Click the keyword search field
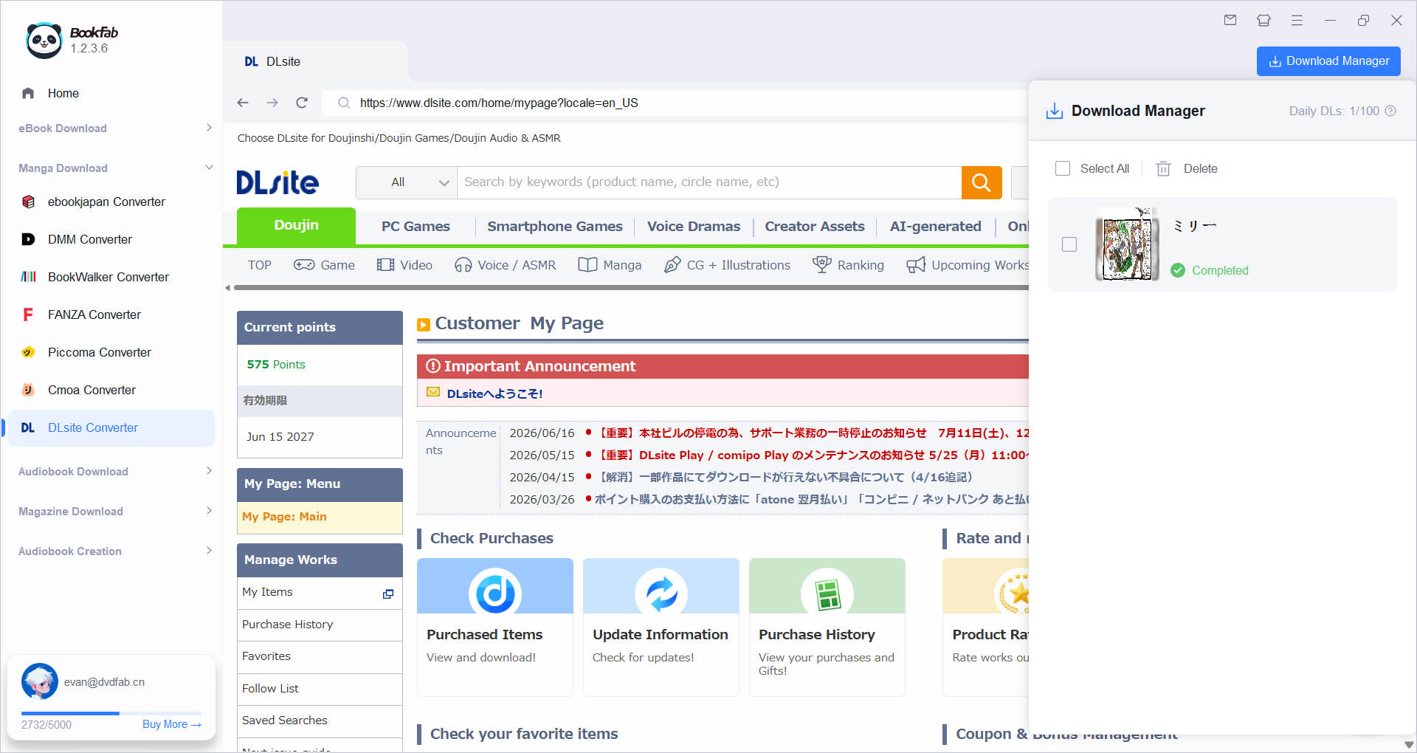 pos(708,182)
